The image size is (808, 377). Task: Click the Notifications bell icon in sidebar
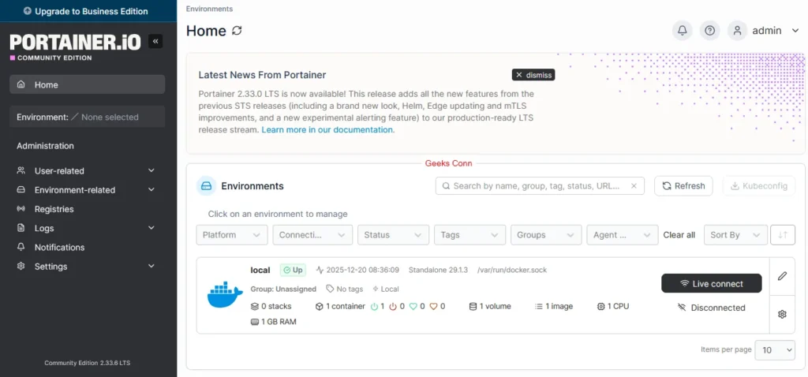click(x=21, y=247)
